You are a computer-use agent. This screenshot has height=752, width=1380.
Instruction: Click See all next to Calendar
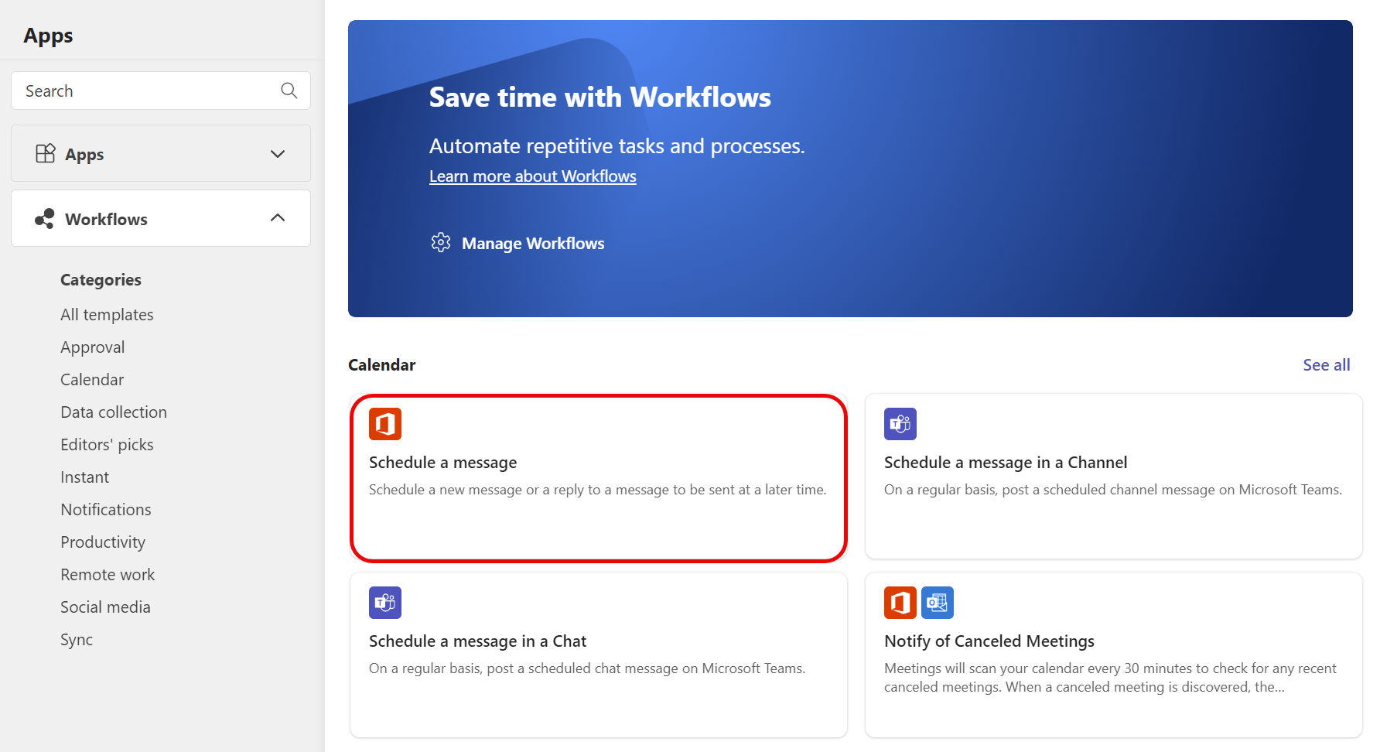pyautogui.click(x=1326, y=364)
